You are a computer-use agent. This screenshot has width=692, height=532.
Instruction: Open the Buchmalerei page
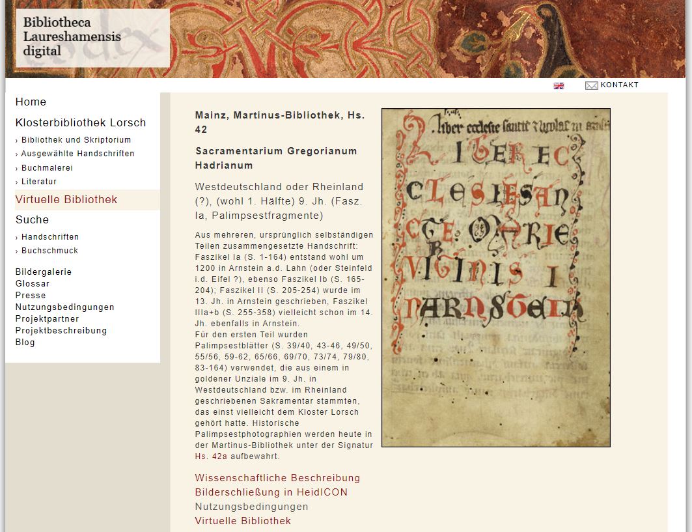[x=48, y=168]
